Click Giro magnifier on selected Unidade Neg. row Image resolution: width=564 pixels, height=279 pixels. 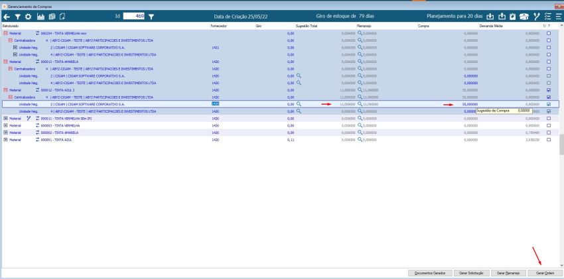[x=299, y=104]
